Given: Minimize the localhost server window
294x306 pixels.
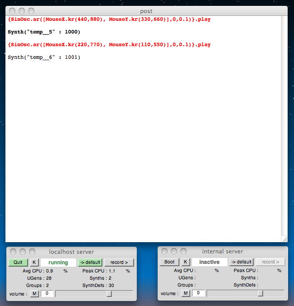Looking at the screenshot, I should pyautogui.click(x=23, y=252).
